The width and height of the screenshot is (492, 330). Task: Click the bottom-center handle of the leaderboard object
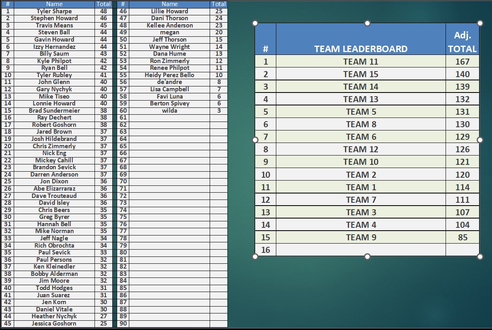[x=367, y=256]
